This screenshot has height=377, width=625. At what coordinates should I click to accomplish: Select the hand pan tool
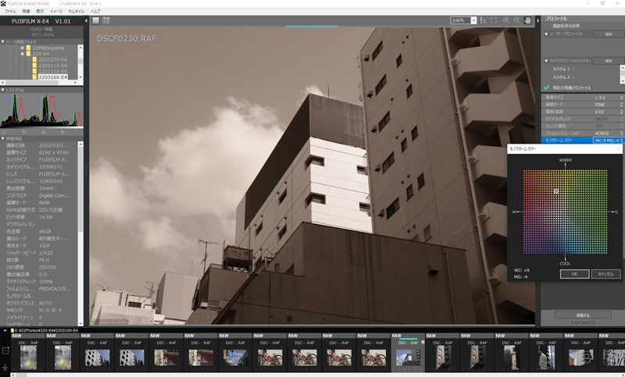pos(528,20)
